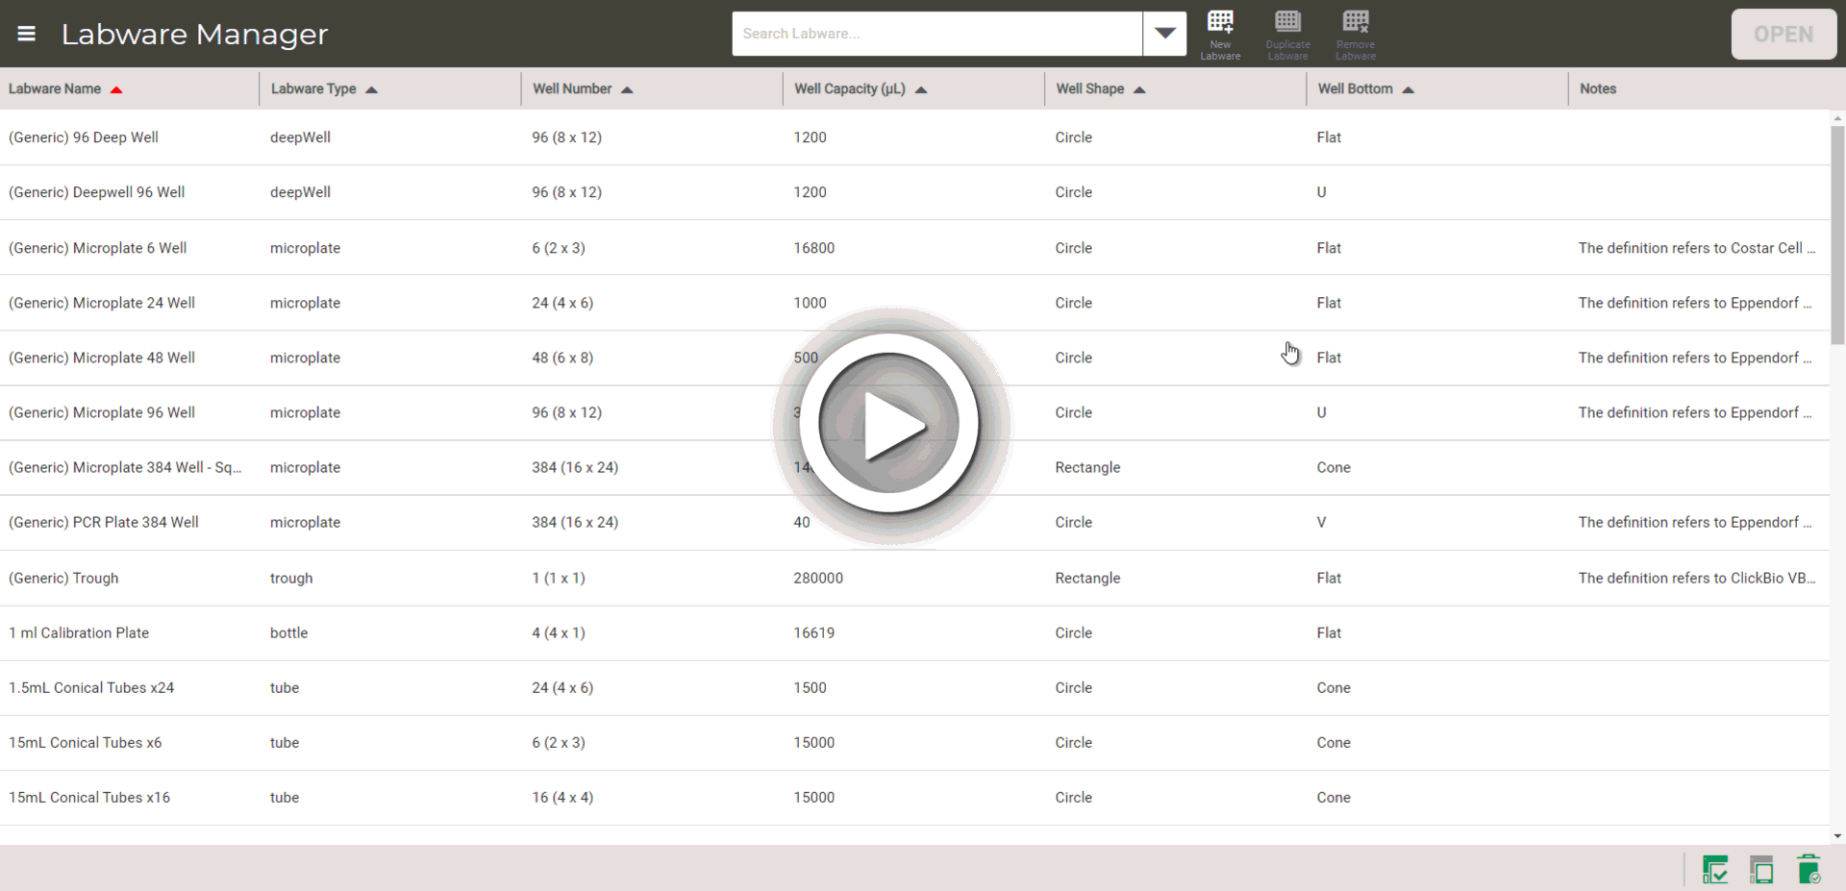This screenshot has height=891, width=1846.
Task: Sort by Well Bottom column header
Action: (1355, 89)
